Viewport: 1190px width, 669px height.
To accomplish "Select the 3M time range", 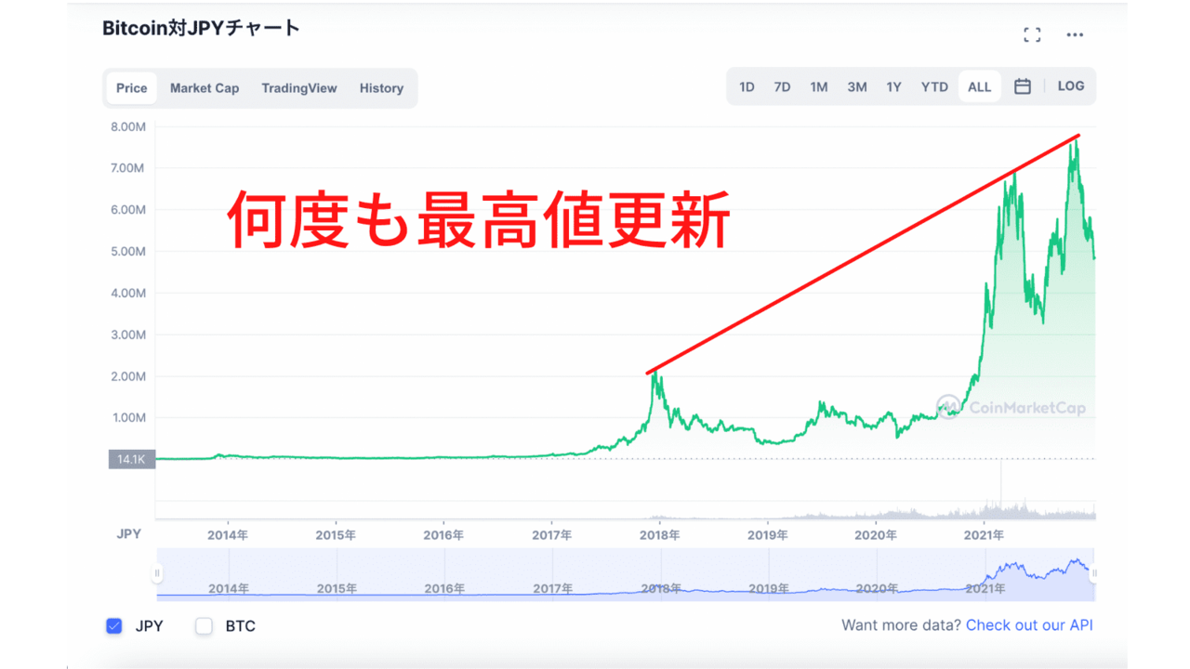I will (857, 86).
